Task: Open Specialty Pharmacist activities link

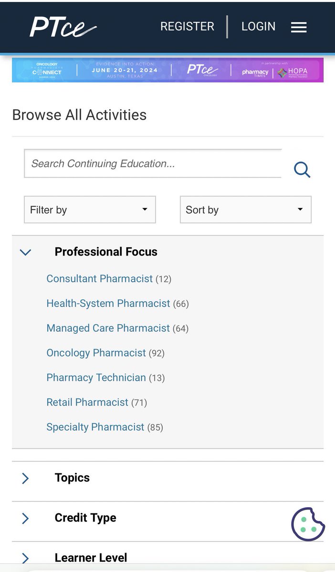Action: pos(95,427)
